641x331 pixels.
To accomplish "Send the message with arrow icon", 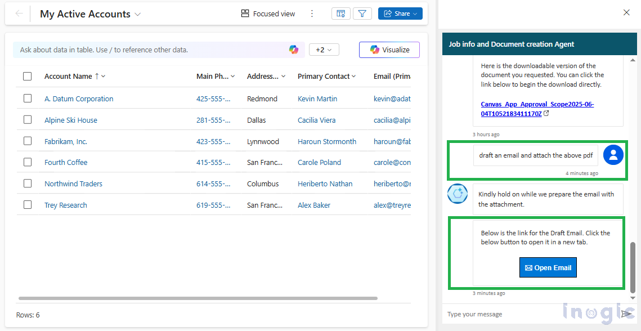I will pos(626,314).
